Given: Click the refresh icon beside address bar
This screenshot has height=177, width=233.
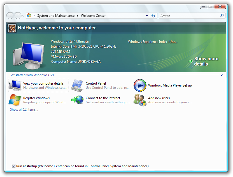Looking at the screenshot, I should point(153,16).
